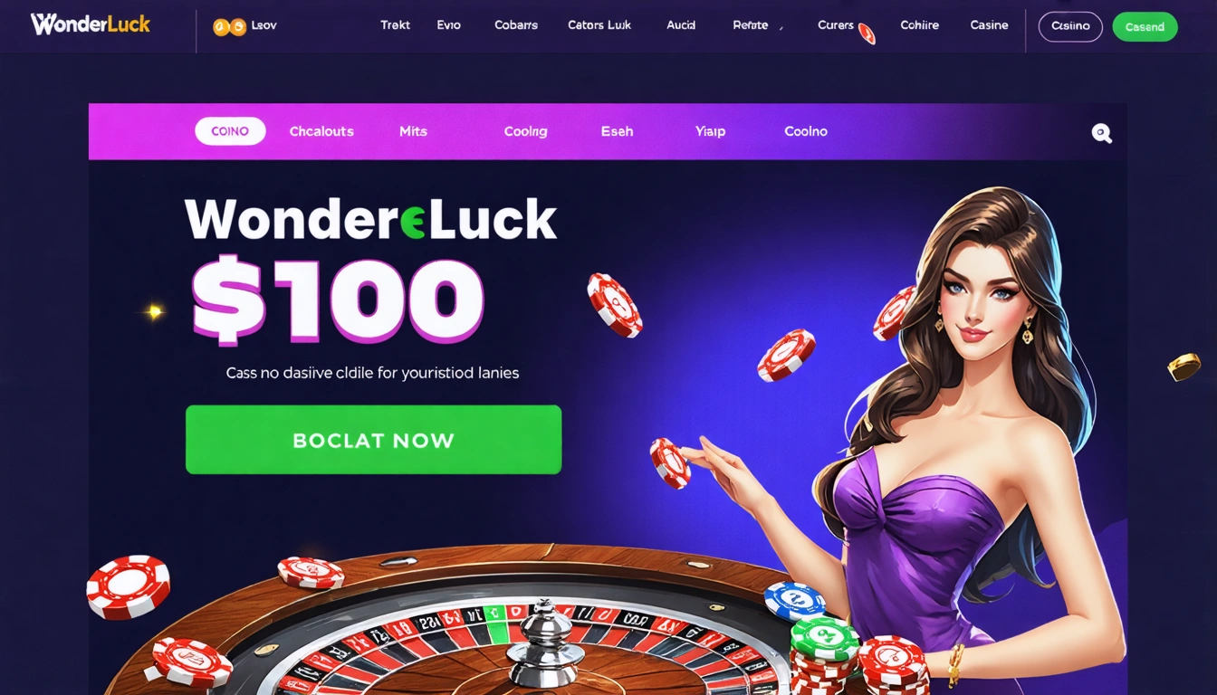Click the gold coin at right edge
Screen dimensions: 1217x695
point(1183,367)
